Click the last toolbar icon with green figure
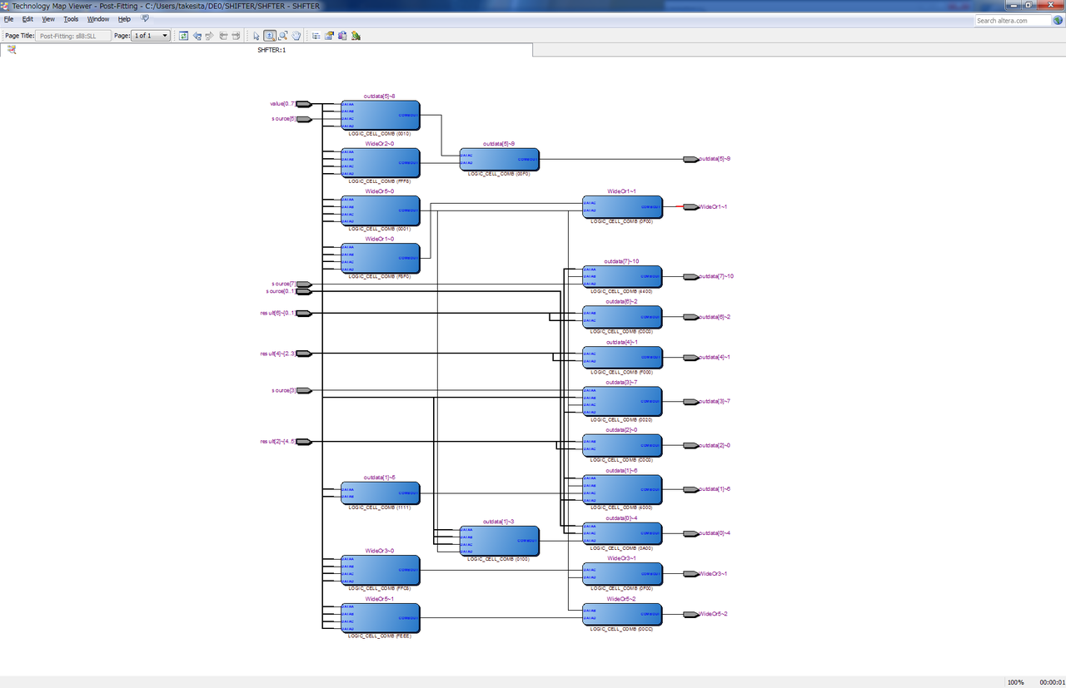The image size is (1066, 688). coord(356,36)
